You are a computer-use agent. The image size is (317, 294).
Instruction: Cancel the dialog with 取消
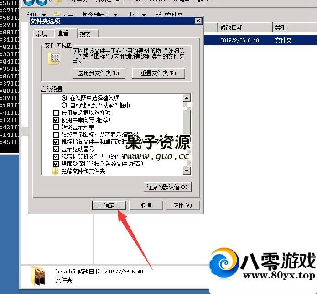[x=146, y=205]
